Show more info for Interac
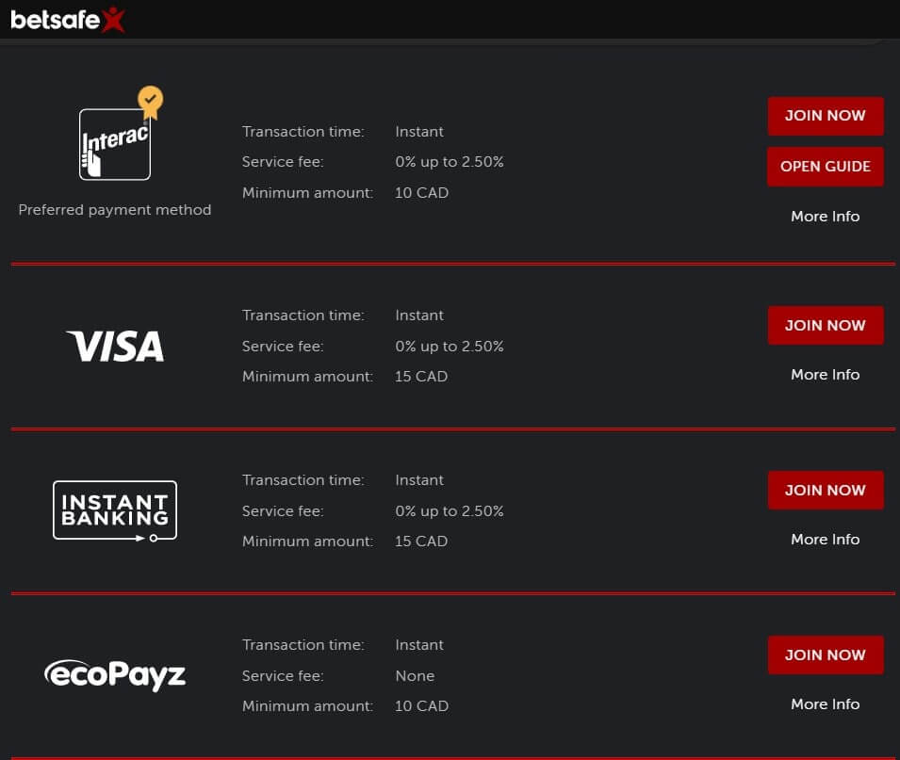The width and height of the screenshot is (900, 760). pyautogui.click(x=826, y=217)
